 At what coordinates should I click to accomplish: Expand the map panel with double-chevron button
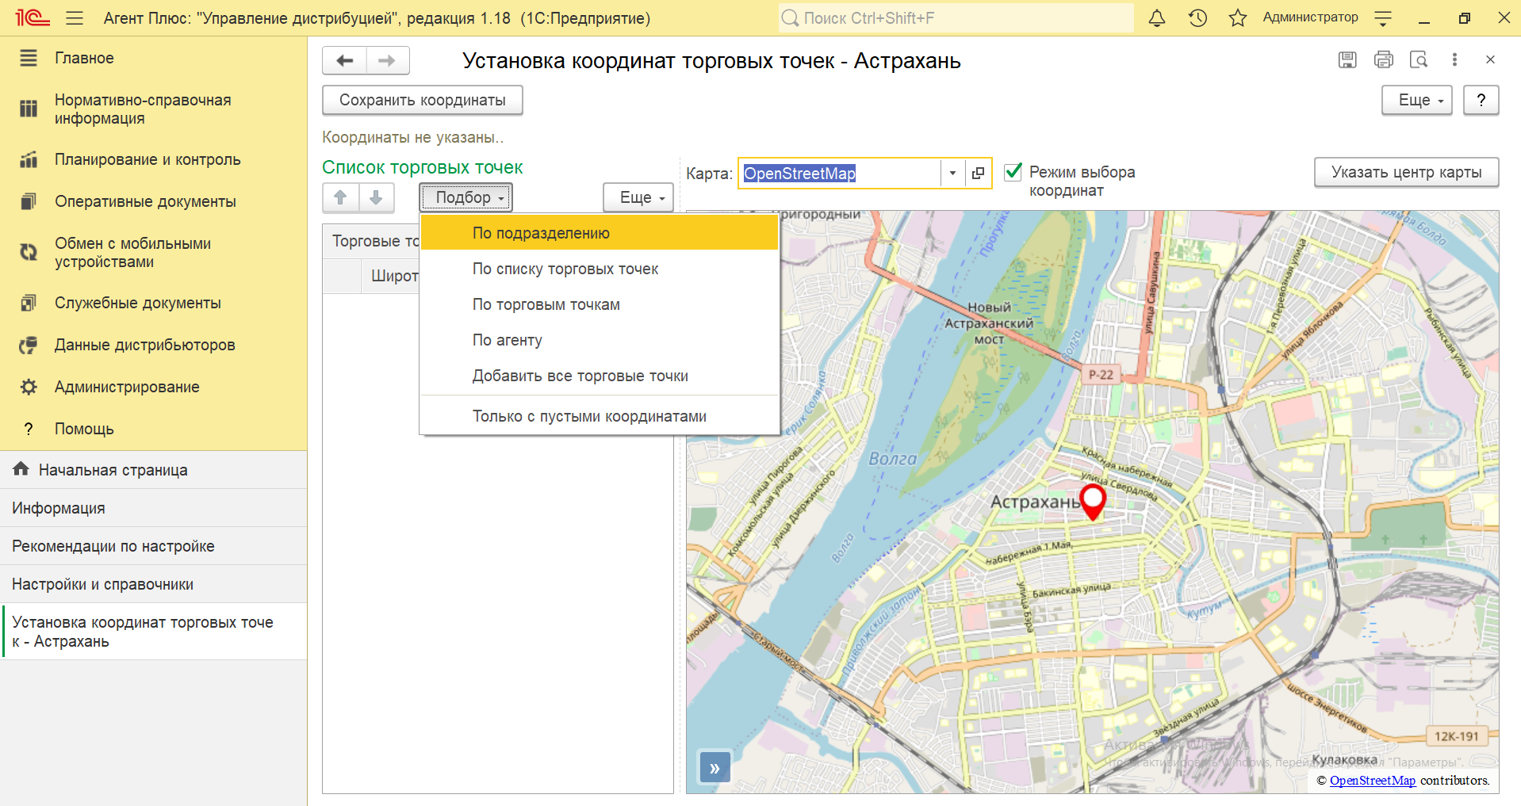[x=715, y=767]
